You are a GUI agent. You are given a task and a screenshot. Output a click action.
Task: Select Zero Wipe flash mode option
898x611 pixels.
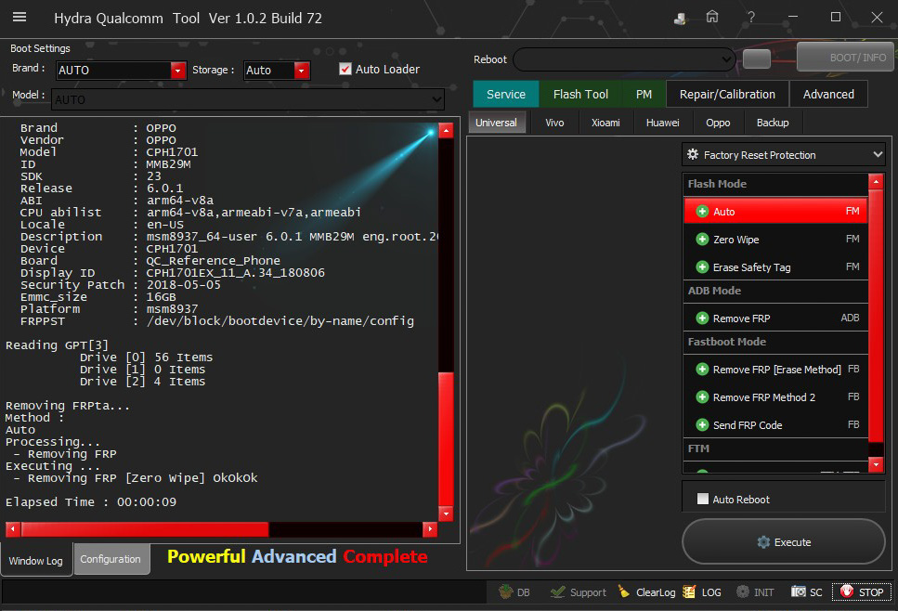coord(736,240)
